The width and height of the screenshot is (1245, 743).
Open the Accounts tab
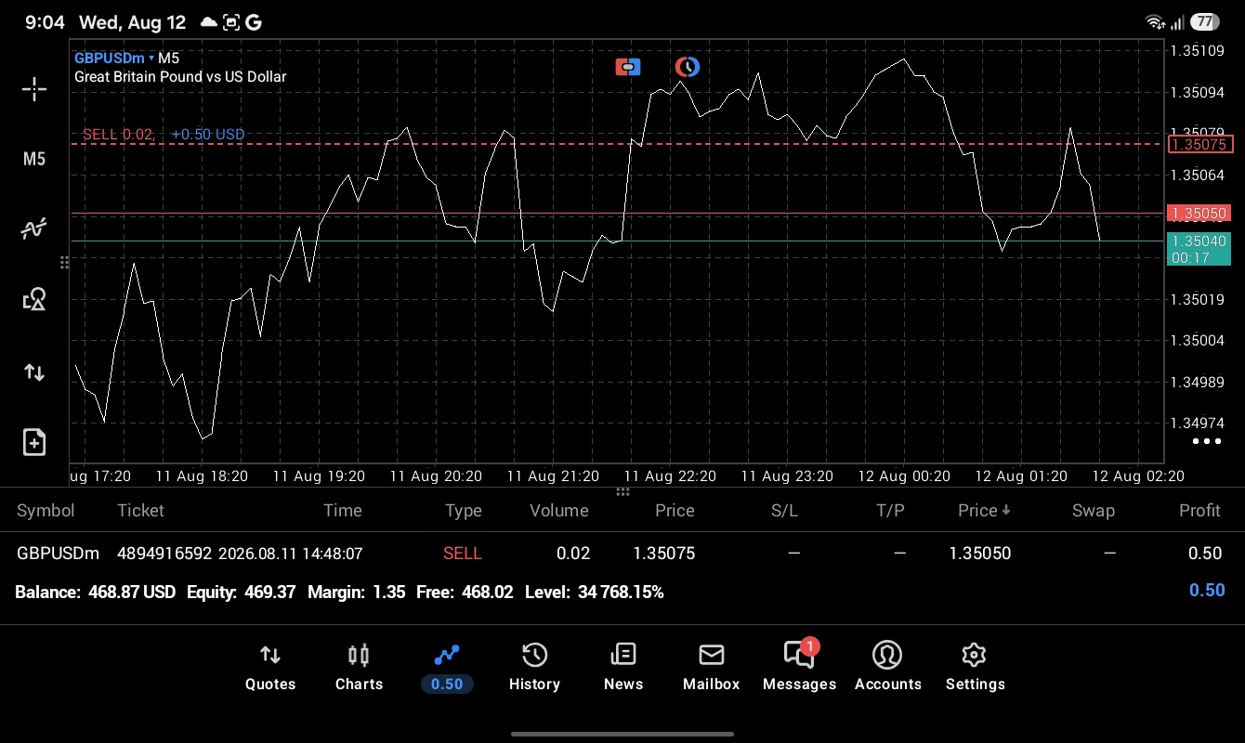pyautogui.click(x=887, y=668)
